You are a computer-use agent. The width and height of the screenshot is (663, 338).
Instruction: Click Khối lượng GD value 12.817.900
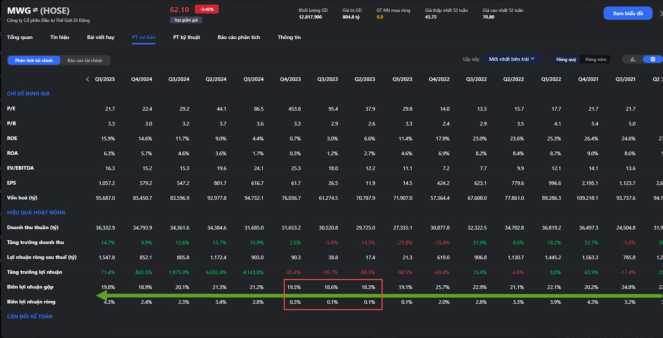tap(311, 17)
